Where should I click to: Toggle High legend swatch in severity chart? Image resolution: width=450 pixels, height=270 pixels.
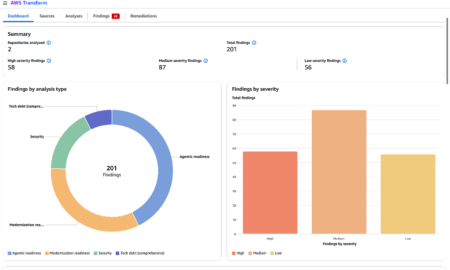[233, 254]
